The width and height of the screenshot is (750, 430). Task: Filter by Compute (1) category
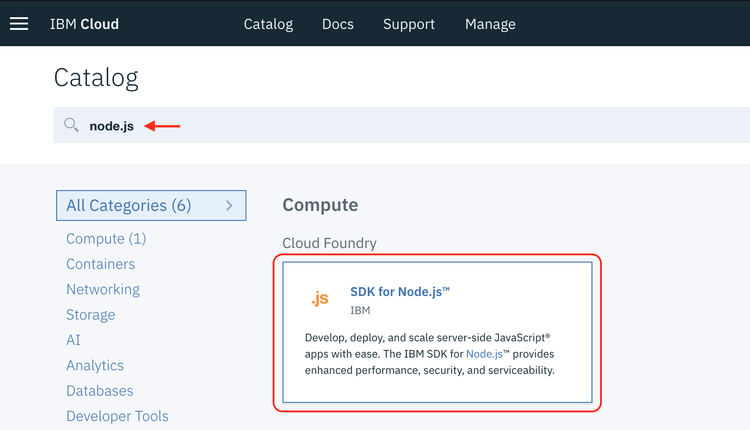click(106, 239)
